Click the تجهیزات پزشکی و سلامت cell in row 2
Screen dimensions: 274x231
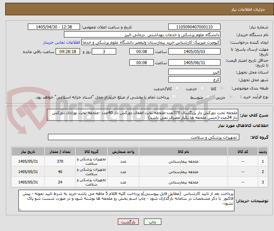pyautogui.click(x=91, y=172)
